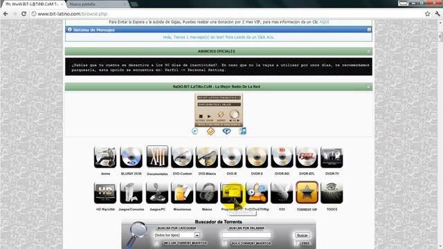443x249 pixels.
Task: Click the music note icon under radio player
Action: coord(242,131)
